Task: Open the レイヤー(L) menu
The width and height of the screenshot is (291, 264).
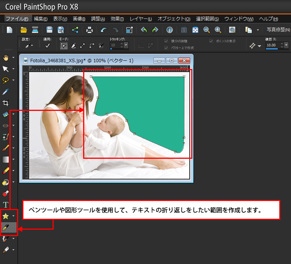Action: tap(141, 19)
